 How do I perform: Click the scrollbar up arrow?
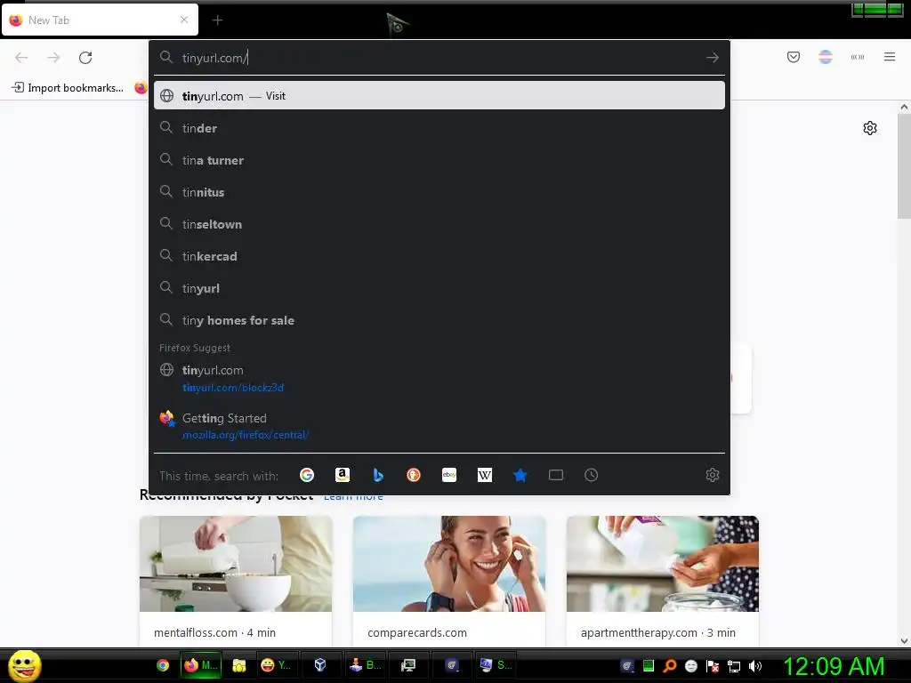[x=904, y=107]
